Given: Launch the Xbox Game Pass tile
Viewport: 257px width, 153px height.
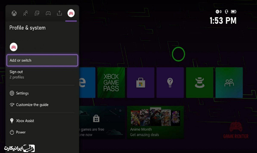Looking at the screenshot, I should (x=111, y=82).
